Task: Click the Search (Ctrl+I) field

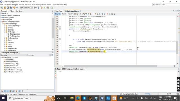Action: [x=166, y=4]
